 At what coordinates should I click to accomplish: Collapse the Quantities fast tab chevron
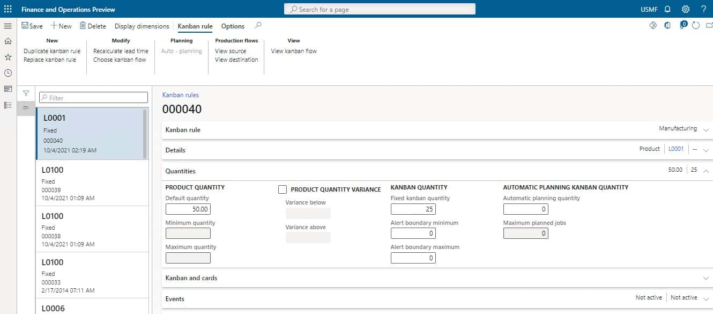point(705,171)
